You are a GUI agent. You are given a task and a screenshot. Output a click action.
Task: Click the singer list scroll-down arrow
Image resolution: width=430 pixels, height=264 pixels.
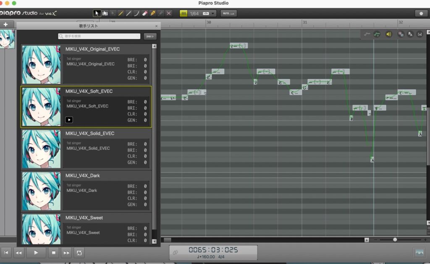[155, 241]
